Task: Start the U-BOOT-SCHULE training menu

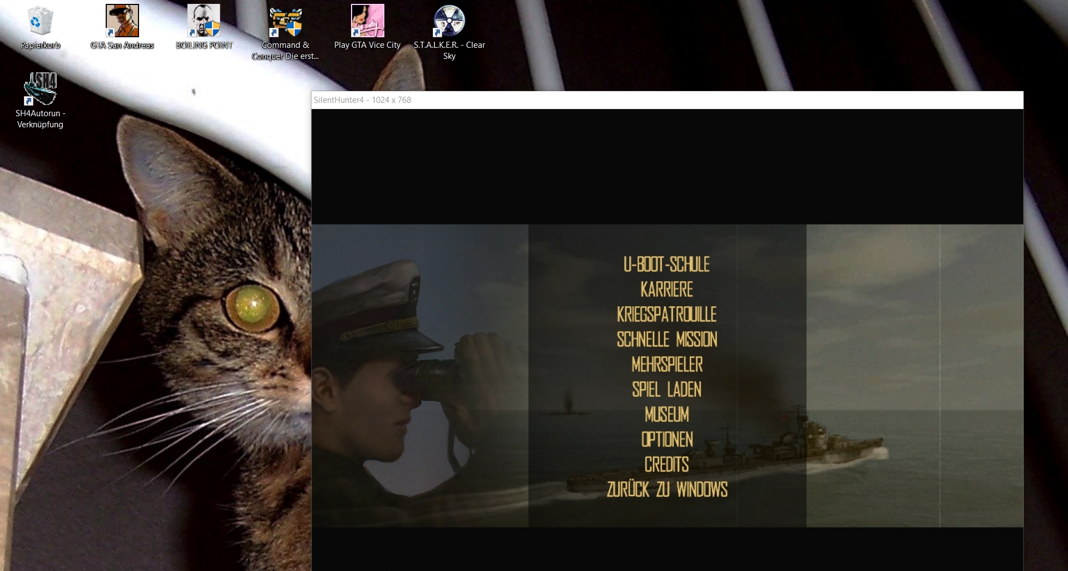Action: click(x=666, y=265)
